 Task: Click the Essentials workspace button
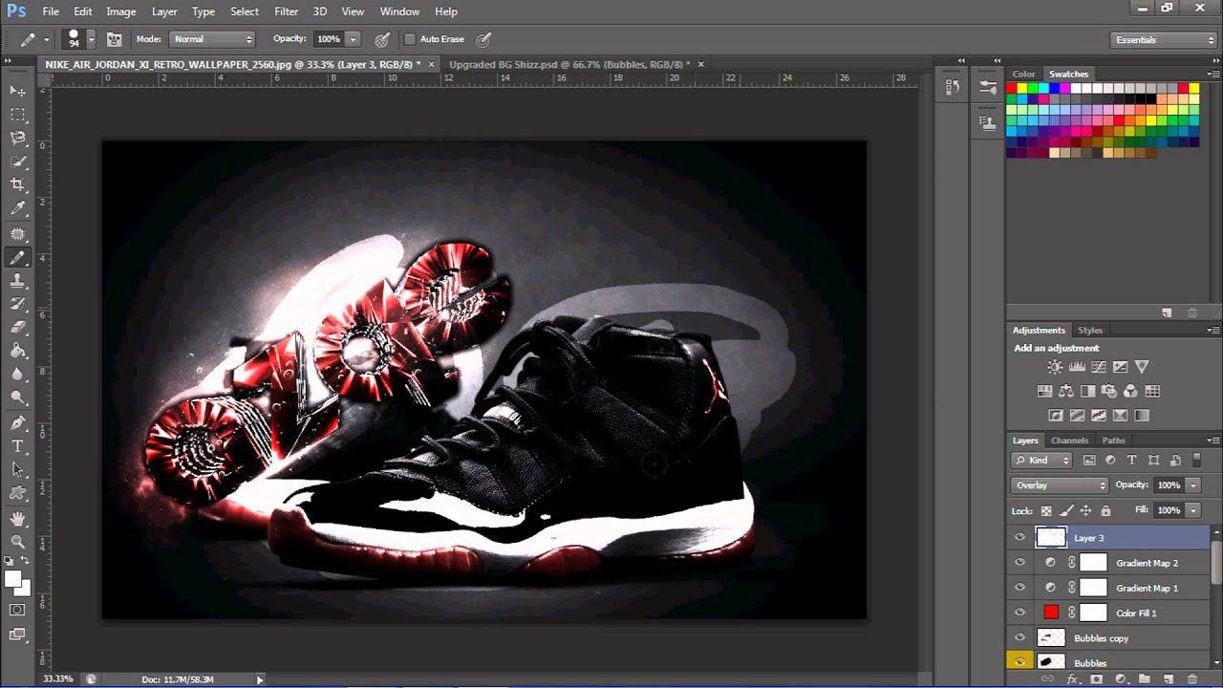pos(1136,39)
